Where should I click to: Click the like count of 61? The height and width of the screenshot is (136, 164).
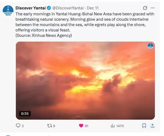pos(86,126)
